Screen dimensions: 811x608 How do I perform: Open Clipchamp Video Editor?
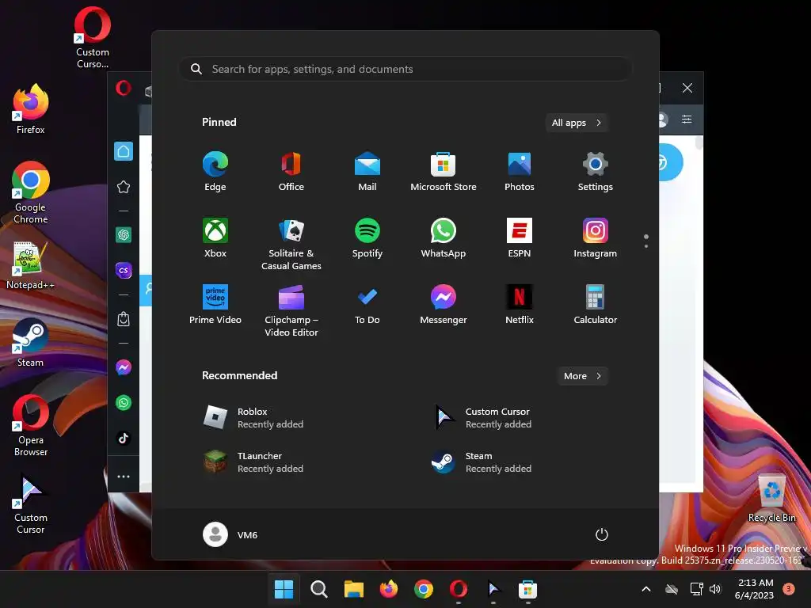[291, 310]
